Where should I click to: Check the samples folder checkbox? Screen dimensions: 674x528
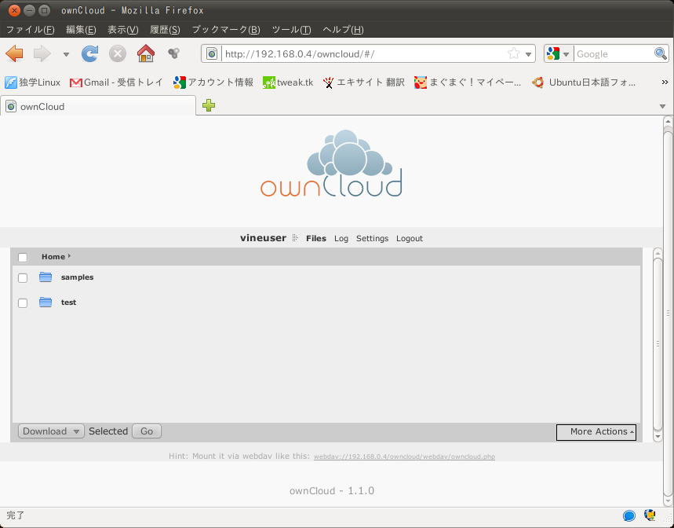tap(23, 278)
